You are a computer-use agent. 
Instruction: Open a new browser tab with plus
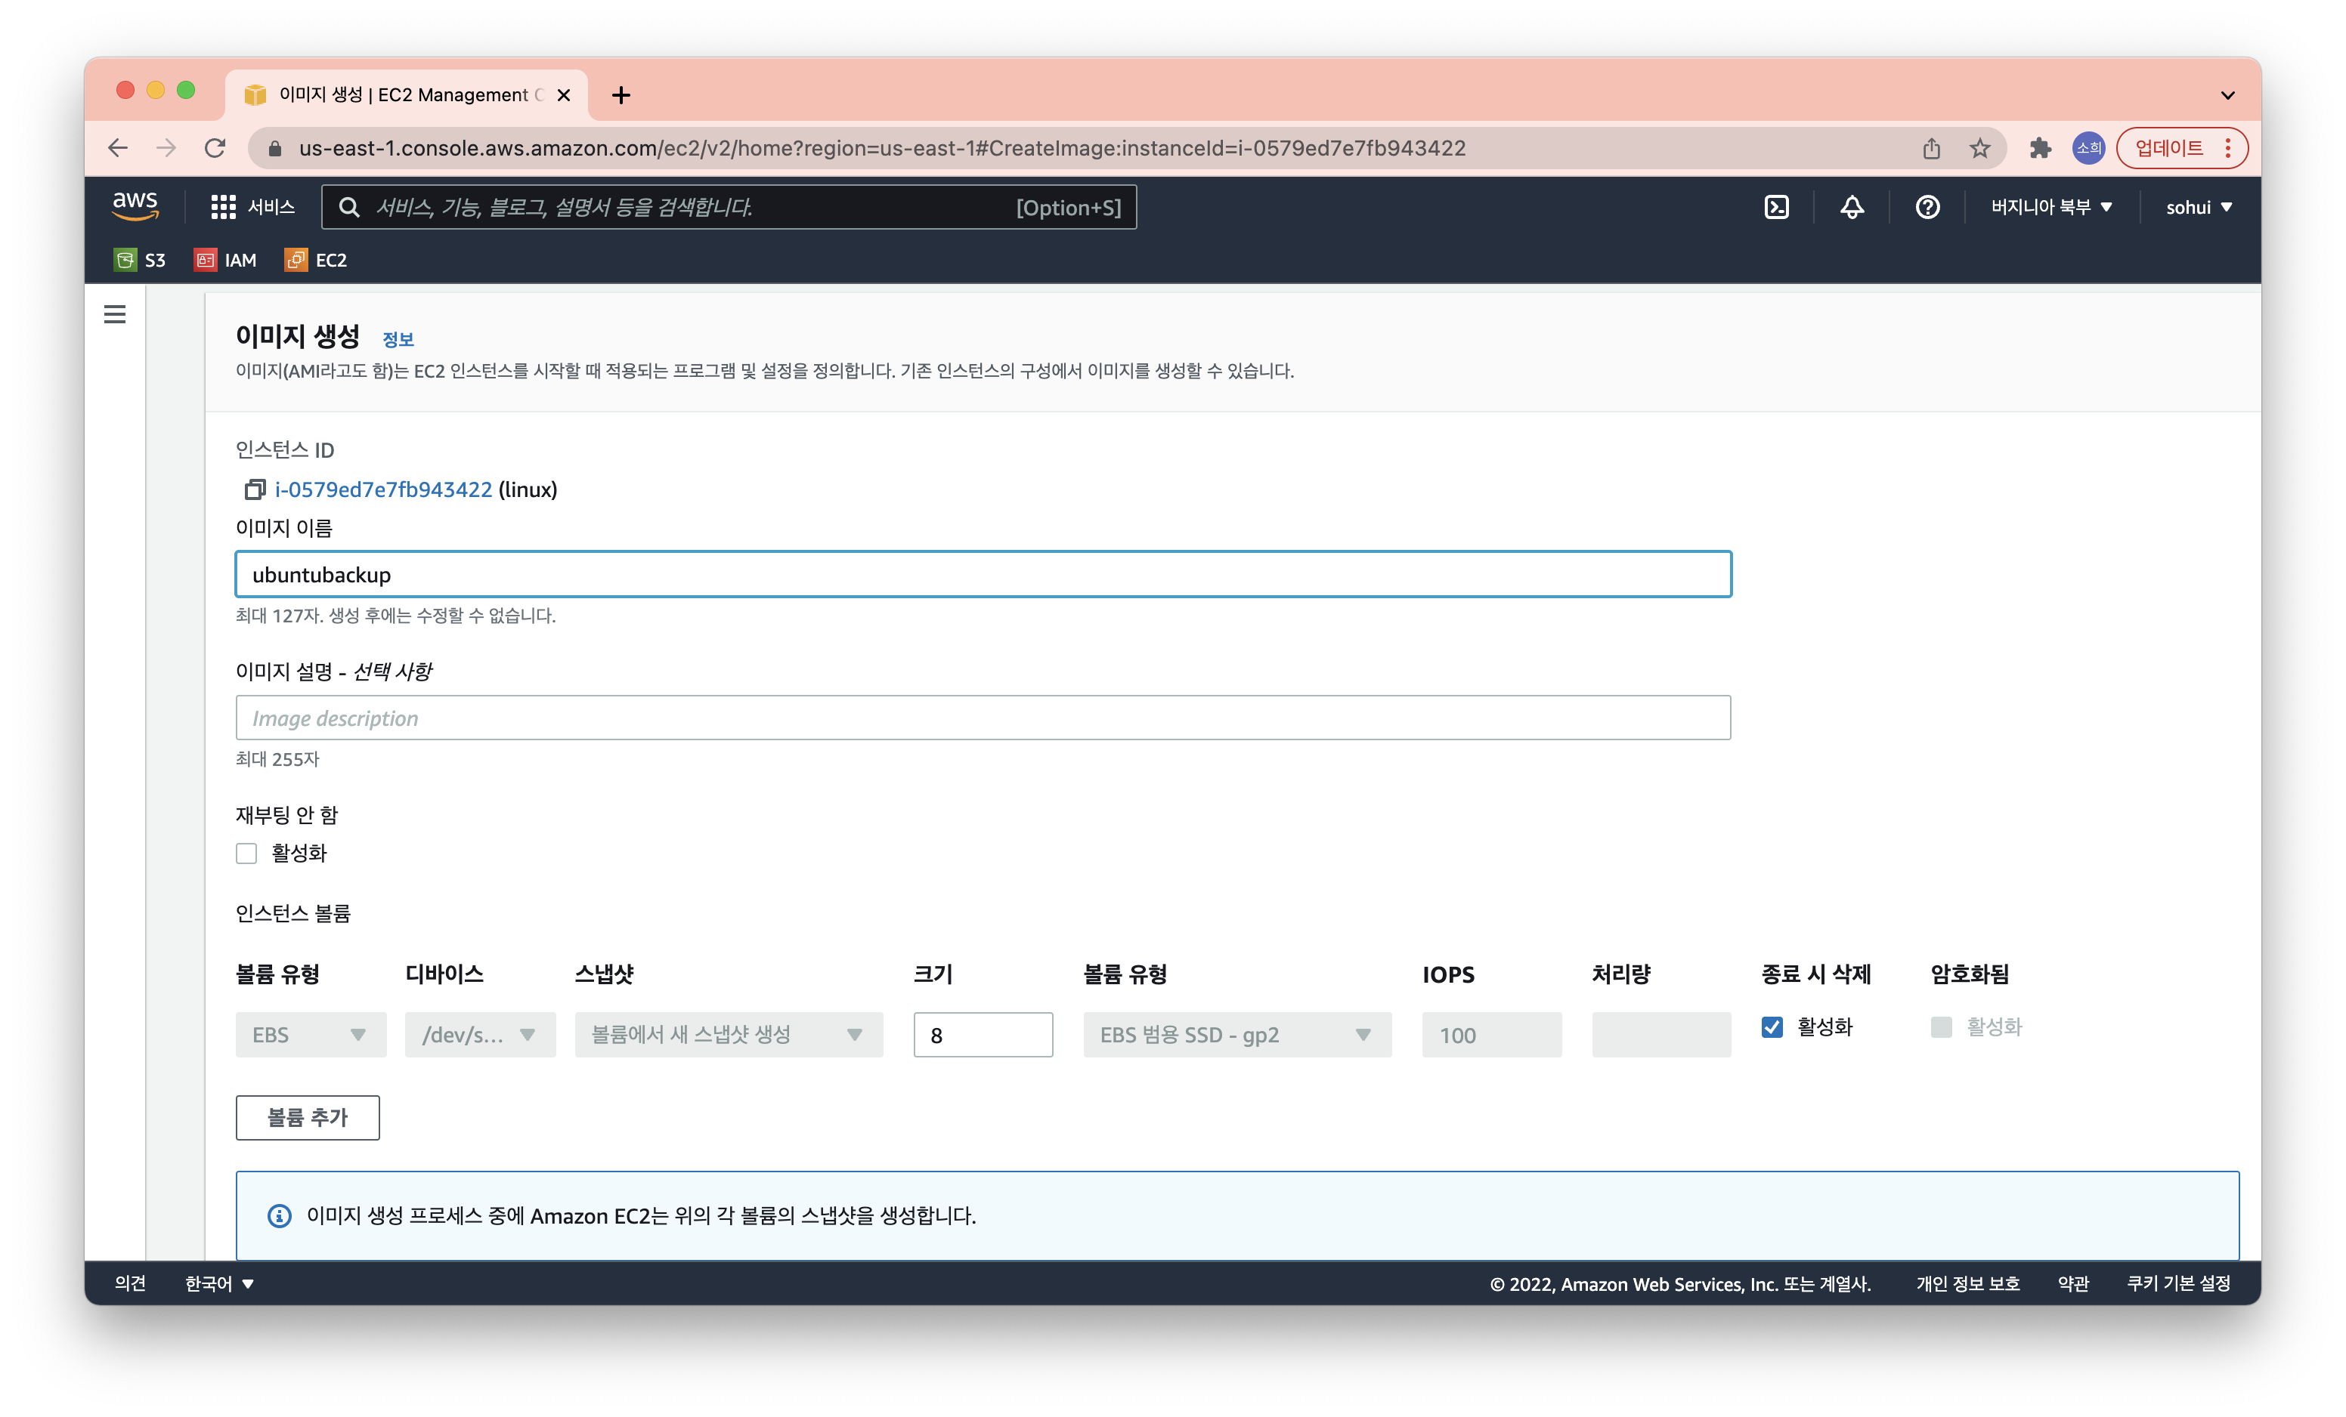click(621, 95)
